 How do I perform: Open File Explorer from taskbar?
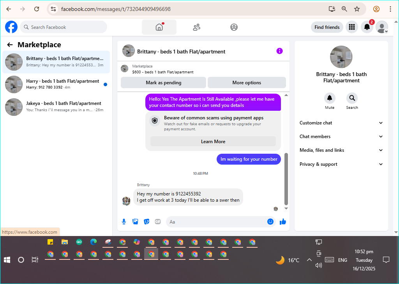coord(65,242)
